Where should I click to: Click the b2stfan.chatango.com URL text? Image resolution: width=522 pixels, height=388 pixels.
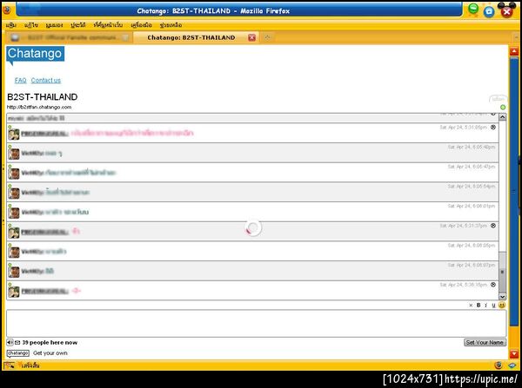point(39,107)
